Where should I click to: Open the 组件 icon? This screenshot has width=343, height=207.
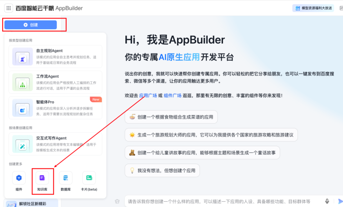click(19, 178)
